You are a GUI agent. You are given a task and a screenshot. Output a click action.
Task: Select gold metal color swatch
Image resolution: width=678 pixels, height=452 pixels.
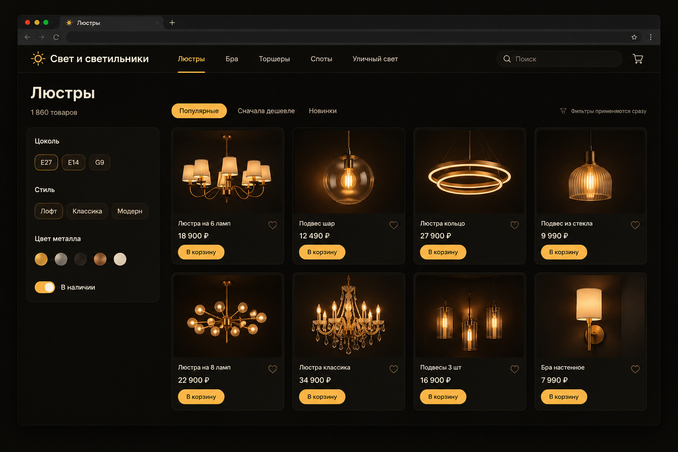click(x=41, y=259)
